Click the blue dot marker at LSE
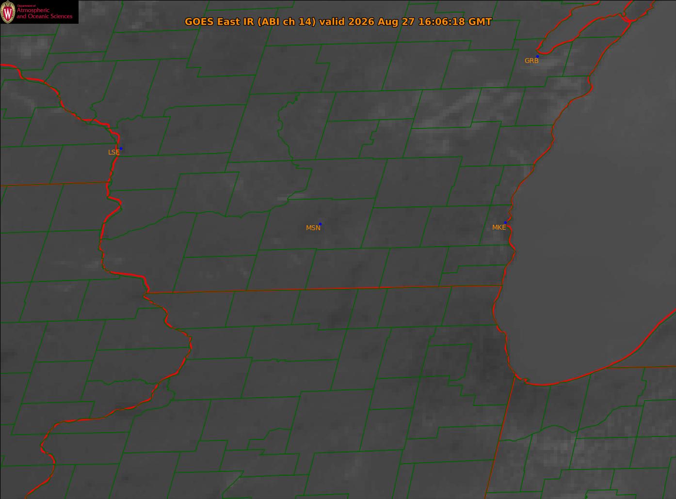Viewport: 676px width, 499px height. (121, 148)
